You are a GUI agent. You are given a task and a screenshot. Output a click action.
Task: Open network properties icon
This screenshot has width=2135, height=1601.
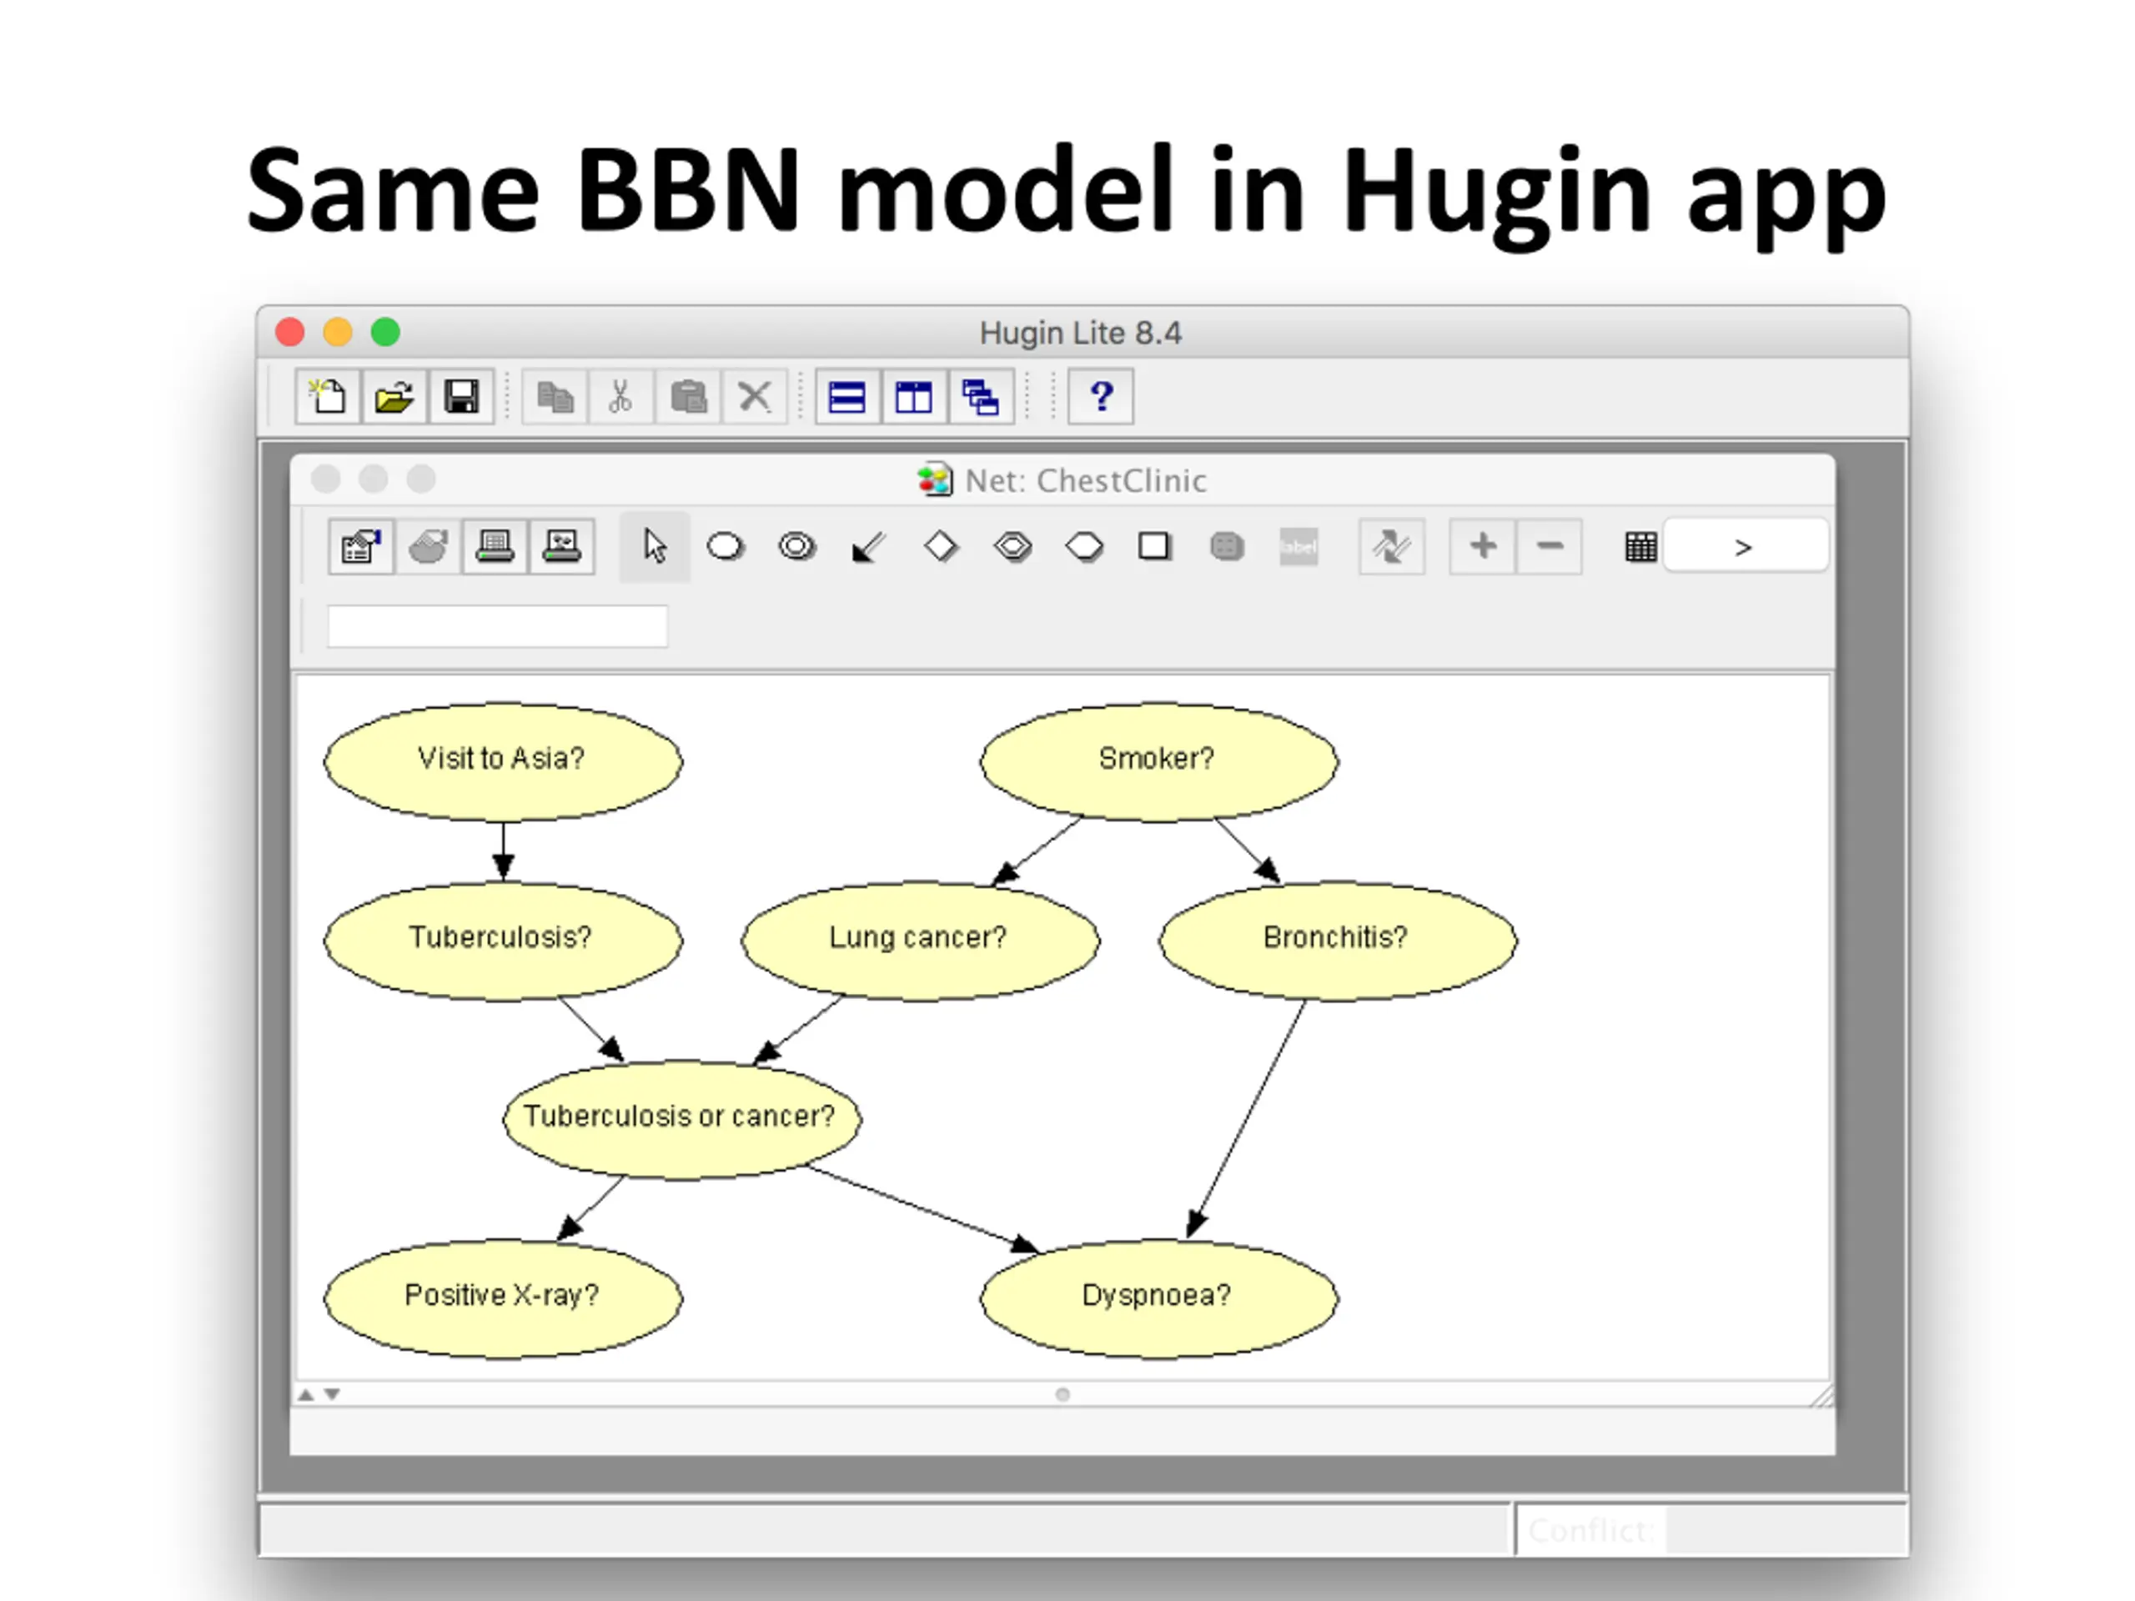[x=361, y=547]
